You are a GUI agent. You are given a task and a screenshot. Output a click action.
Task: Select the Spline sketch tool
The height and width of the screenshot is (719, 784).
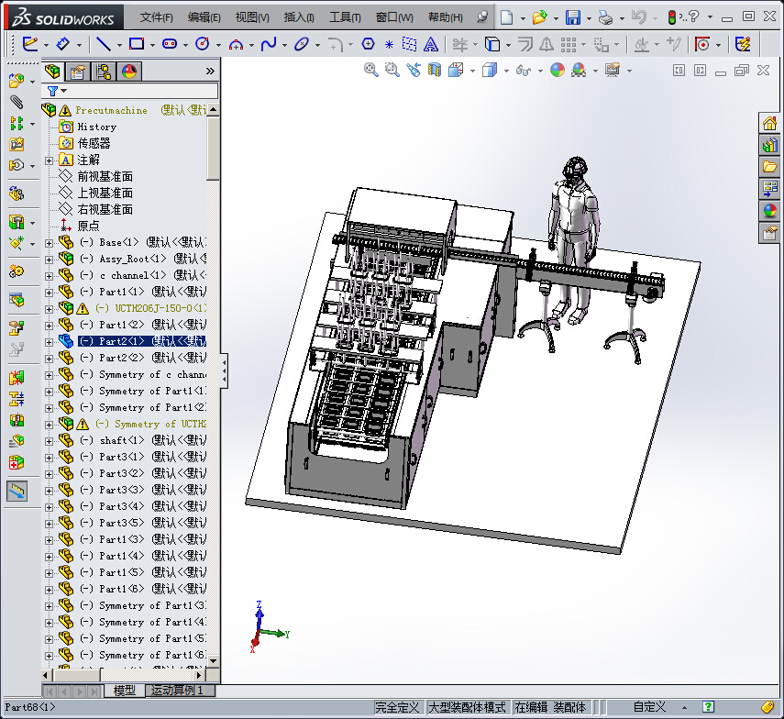[269, 44]
